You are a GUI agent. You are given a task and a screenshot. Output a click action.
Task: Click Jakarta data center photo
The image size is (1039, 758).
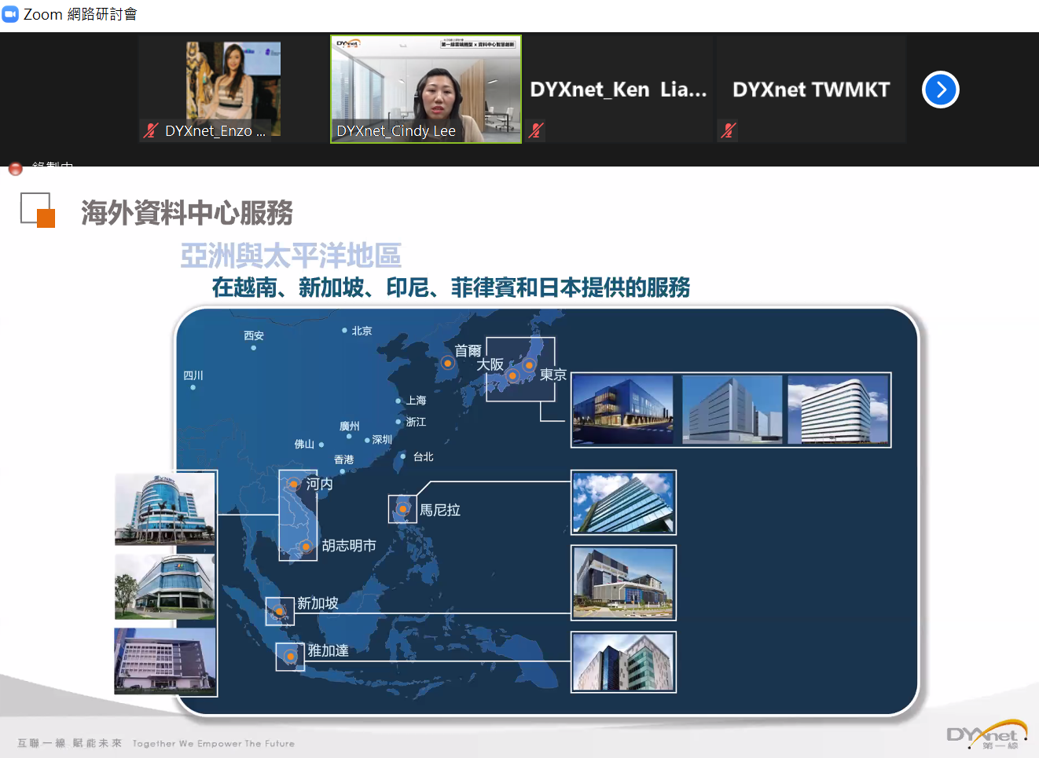tap(624, 662)
